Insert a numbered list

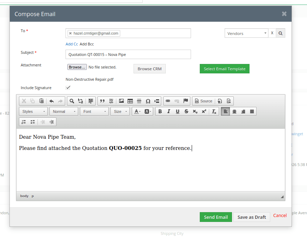point(24,122)
